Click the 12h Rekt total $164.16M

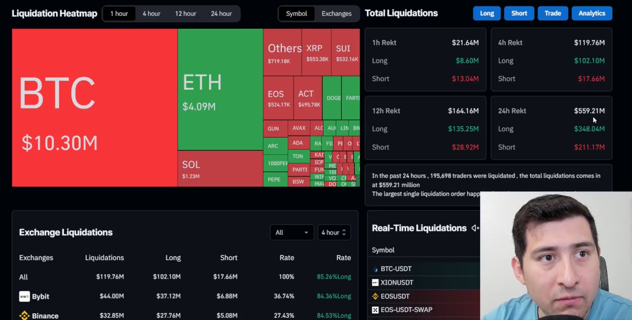463,111
